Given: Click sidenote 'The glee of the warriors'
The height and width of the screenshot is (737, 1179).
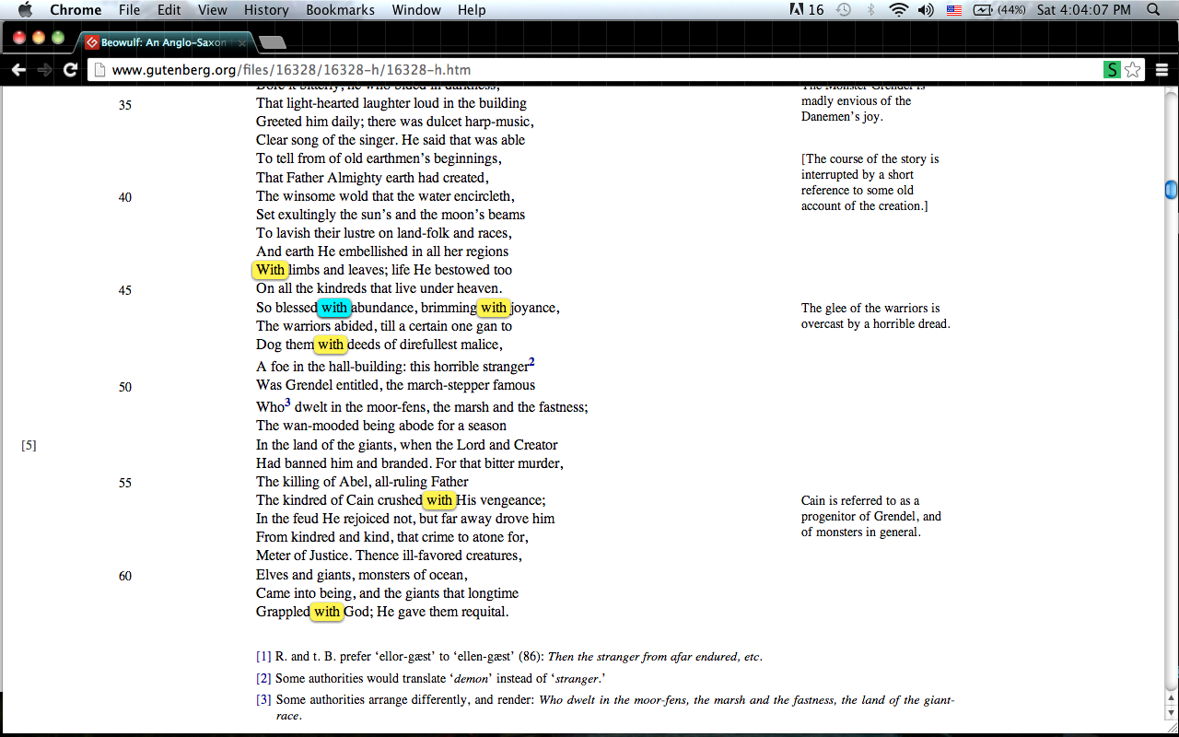Looking at the screenshot, I should 870,309.
